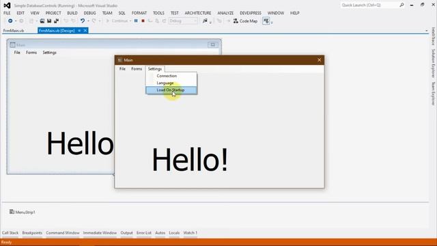Expand the Solution Explorer side tab

pyautogui.click(x=433, y=64)
